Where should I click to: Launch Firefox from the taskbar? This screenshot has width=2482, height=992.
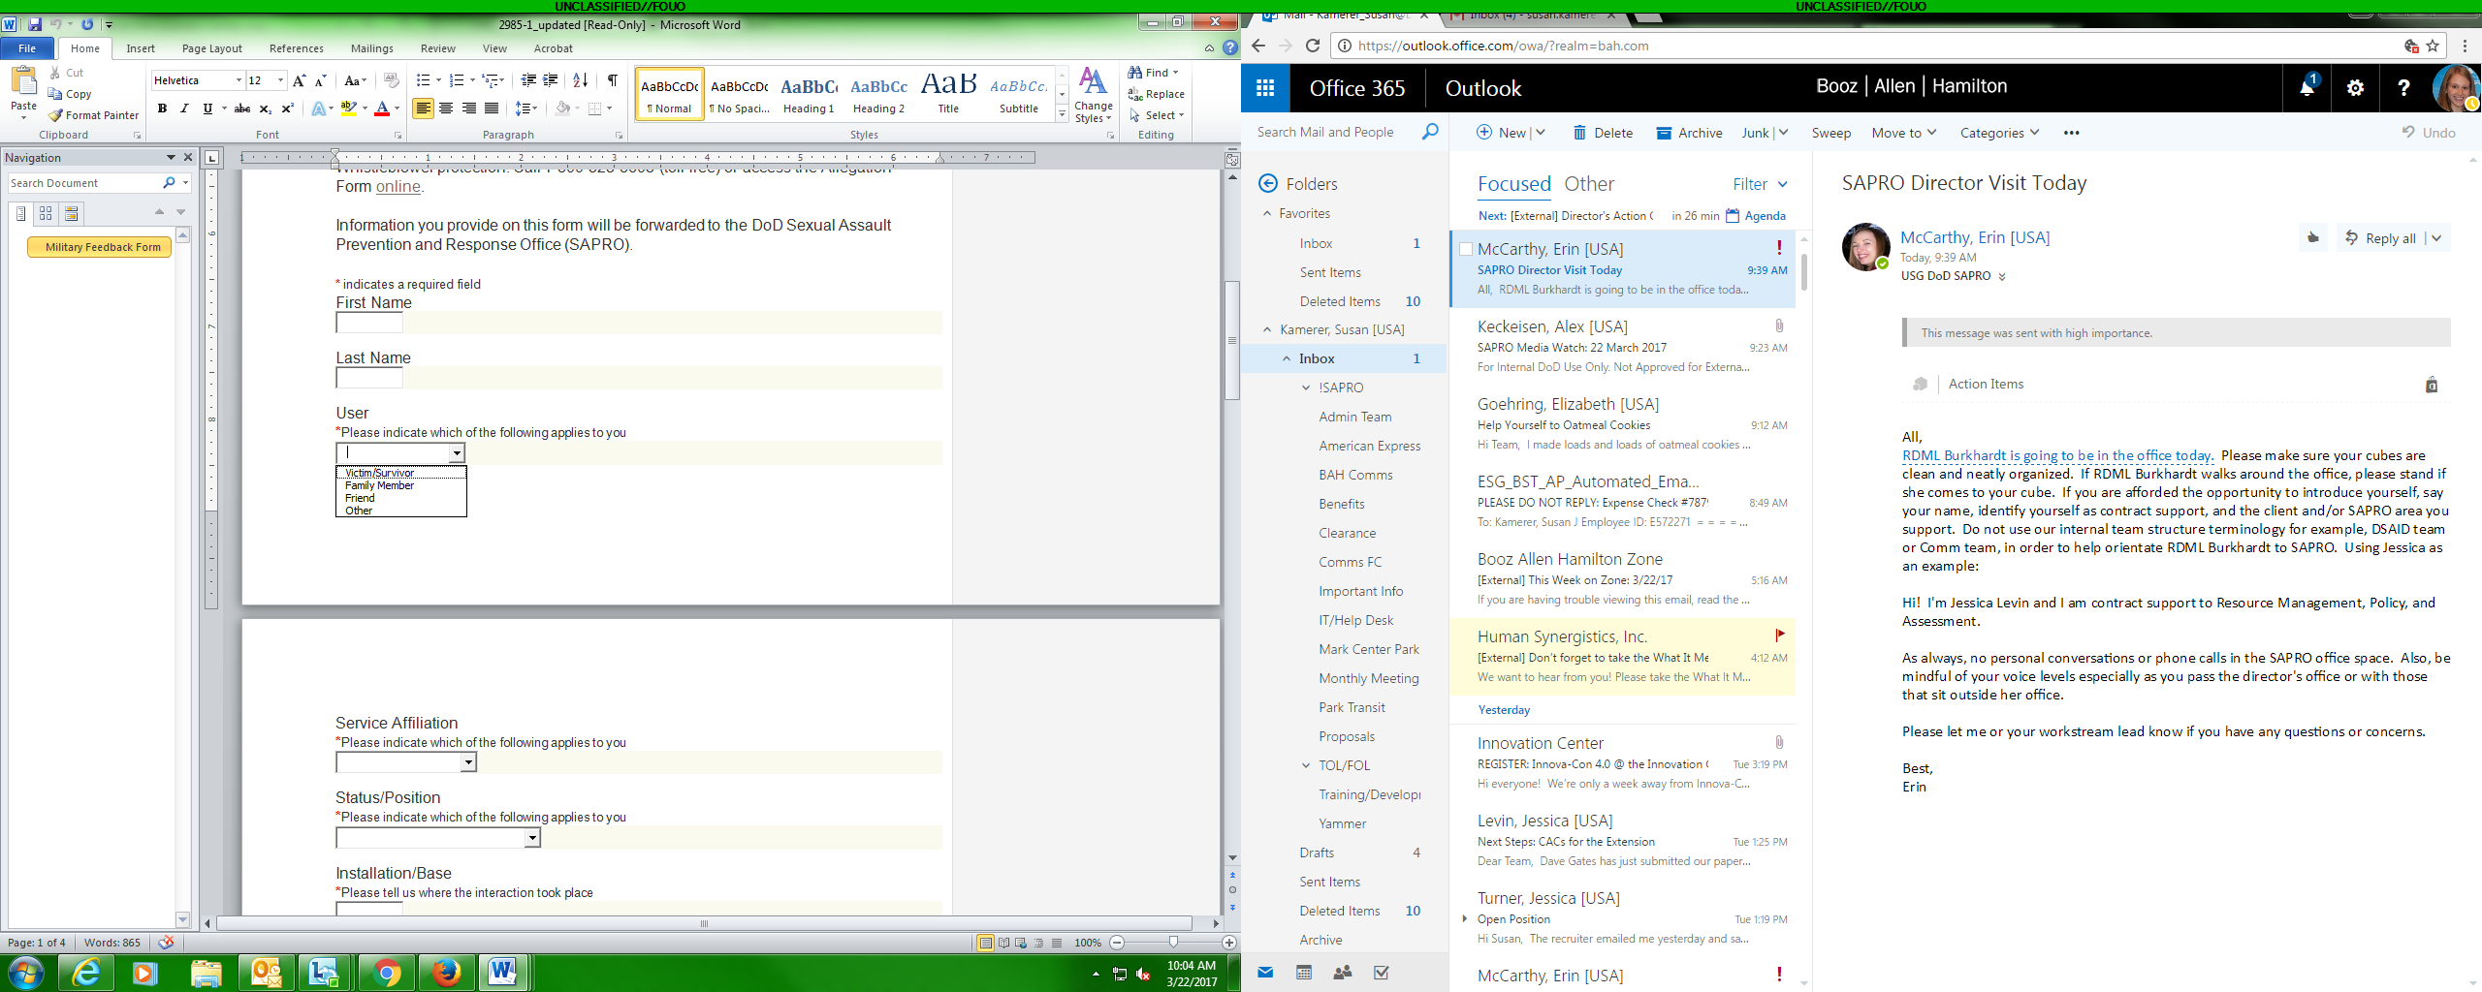click(446, 972)
